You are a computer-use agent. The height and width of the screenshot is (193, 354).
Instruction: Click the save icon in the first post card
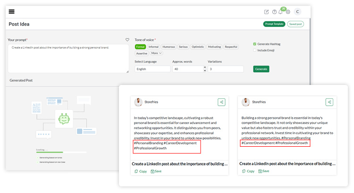(x=152, y=171)
